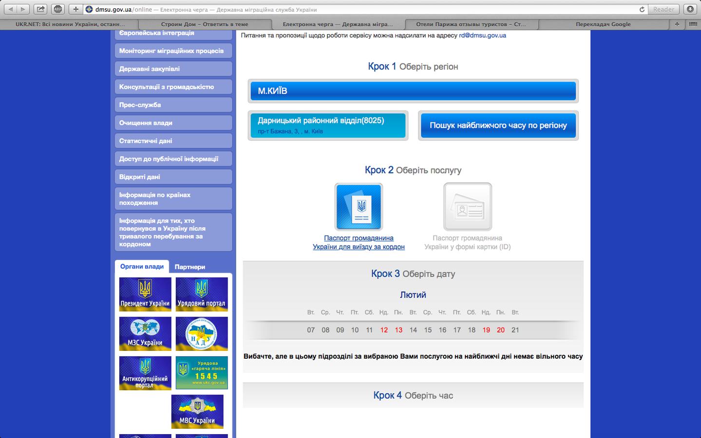Screen dimensions: 701x438
Task: Click the rd@dmsu.gov.ua email link
Action: click(x=482, y=35)
